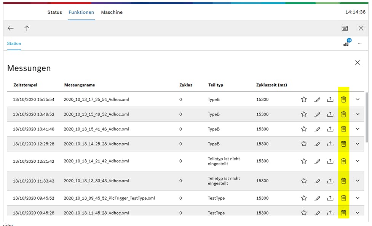372x226 pixels.
Task: Toggle favorite star for 09:45:52 measurement
Action: (304, 198)
